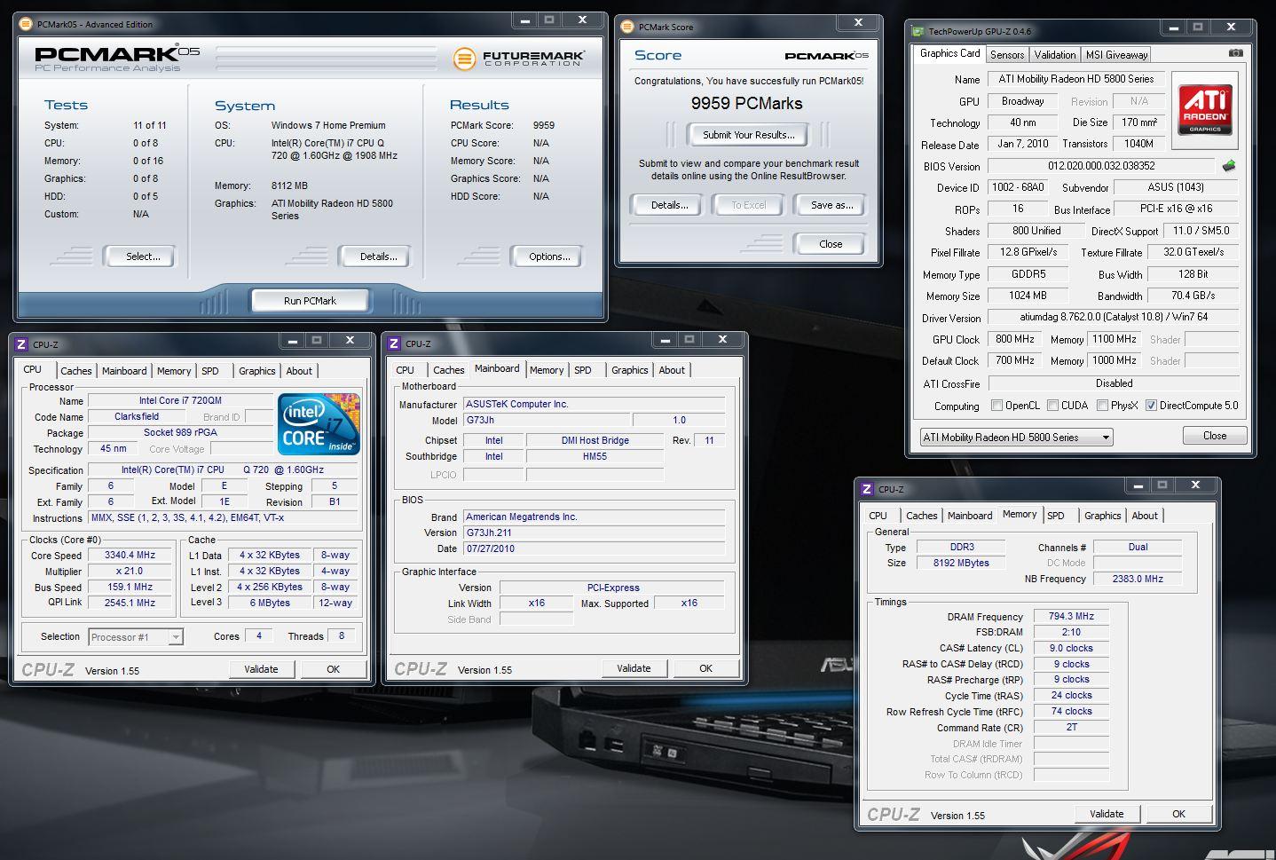1276x860 pixels.
Task: Click the Run PCMark button
Action: tap(310, 301)
